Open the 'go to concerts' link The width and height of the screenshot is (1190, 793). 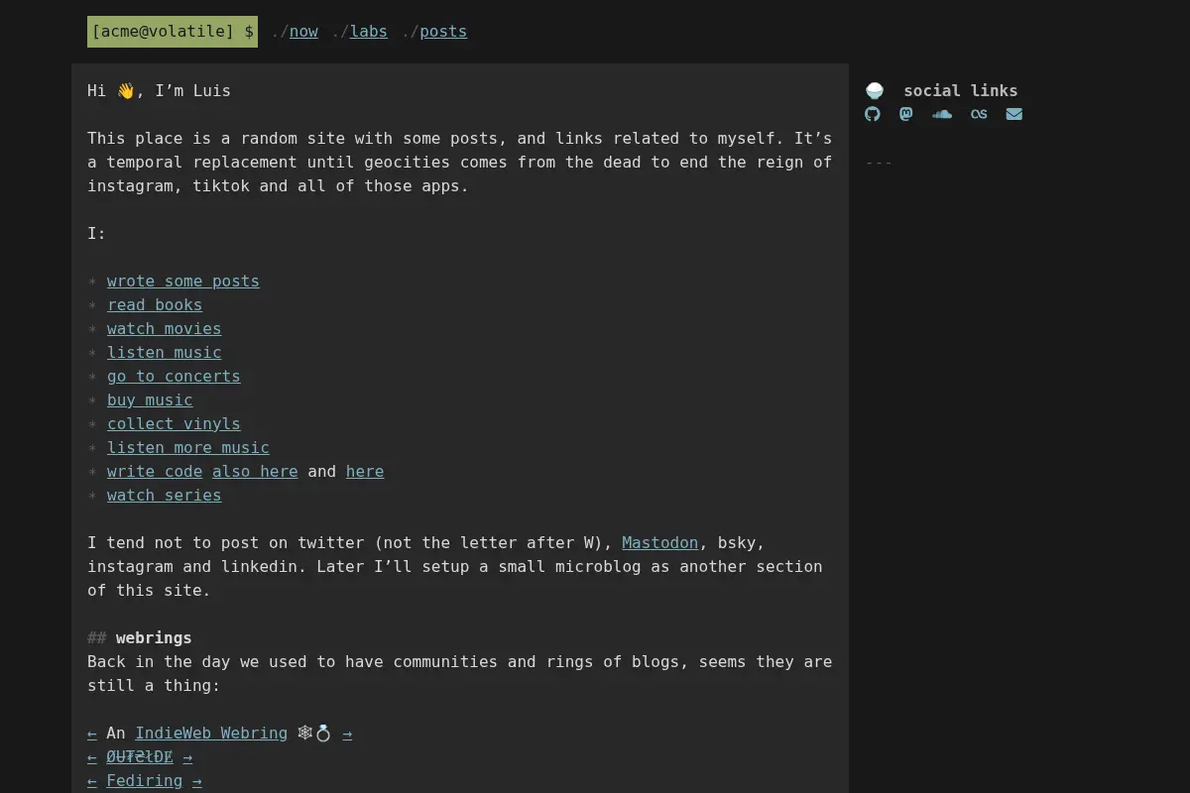point(174,377)
